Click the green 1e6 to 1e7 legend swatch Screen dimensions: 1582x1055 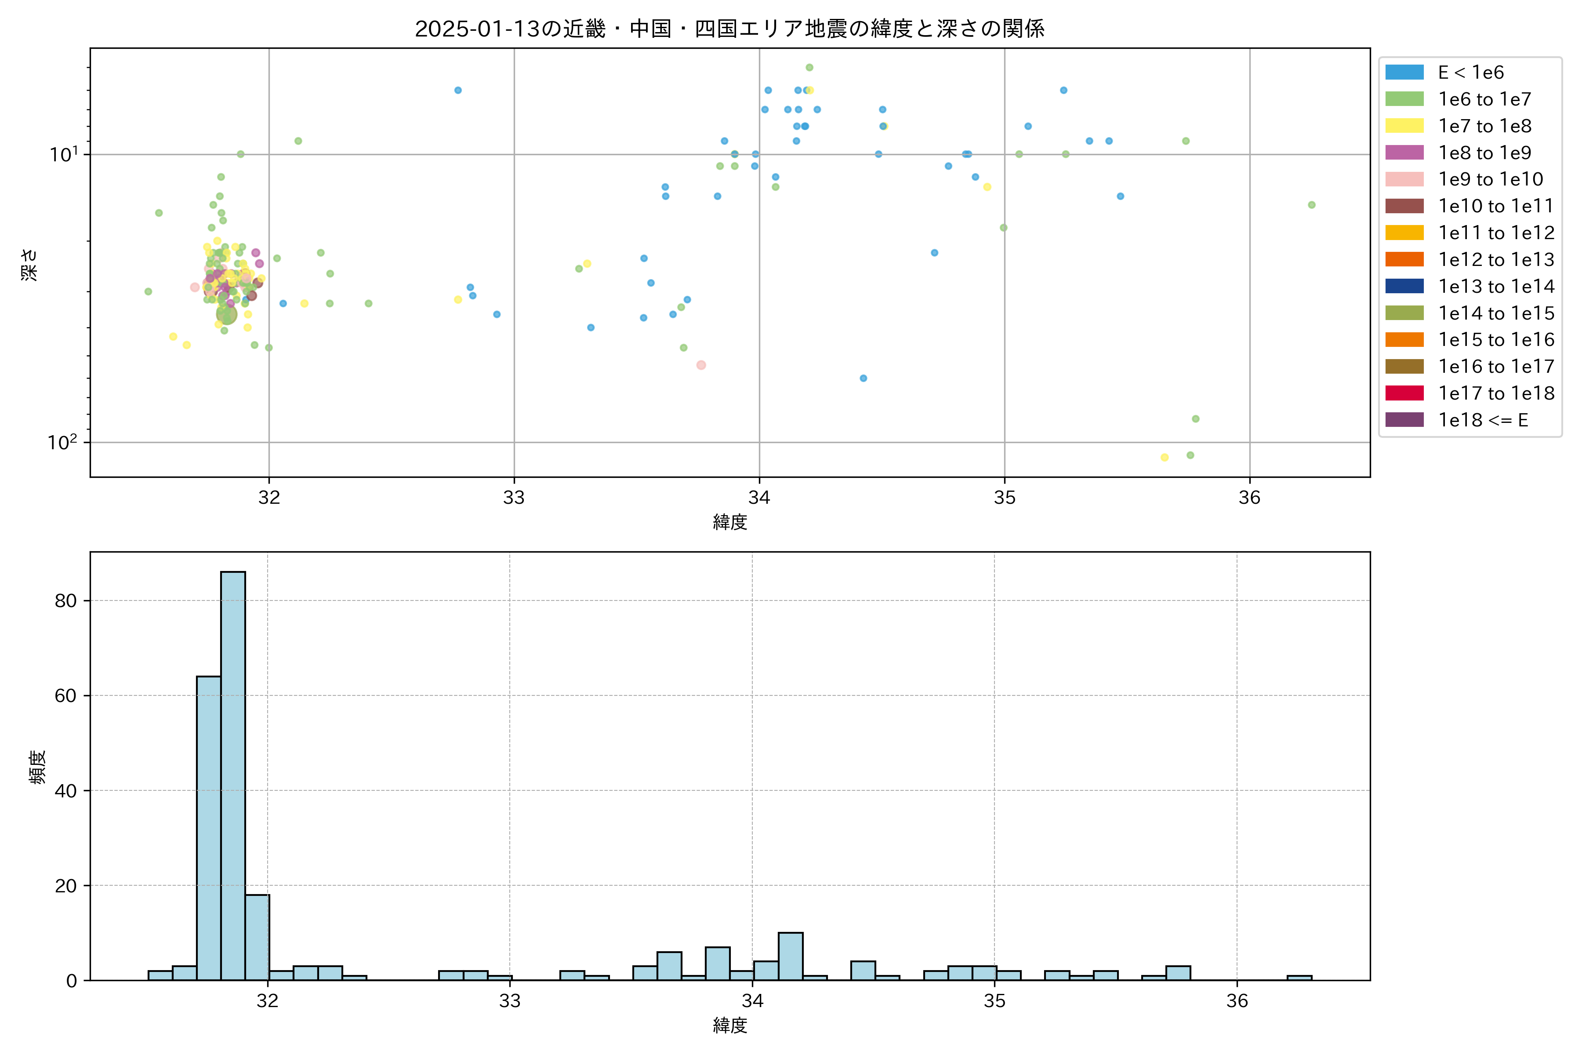tap(1404, 99)
